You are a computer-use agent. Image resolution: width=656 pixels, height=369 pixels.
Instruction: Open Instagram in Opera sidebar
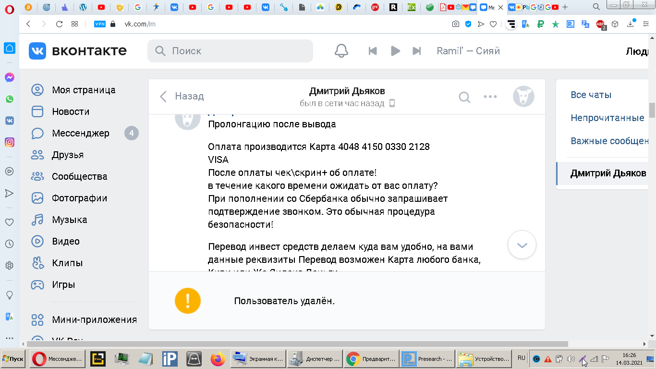[9, 142]
